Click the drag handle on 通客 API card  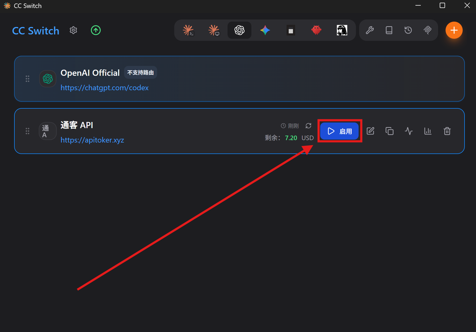(27, 131)
